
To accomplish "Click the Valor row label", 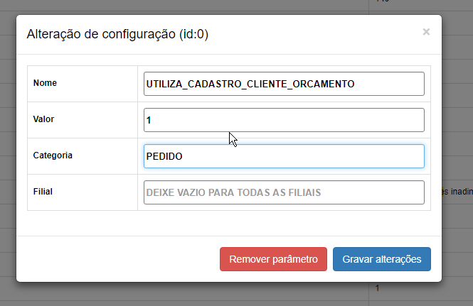I will (x=43, y=119).
